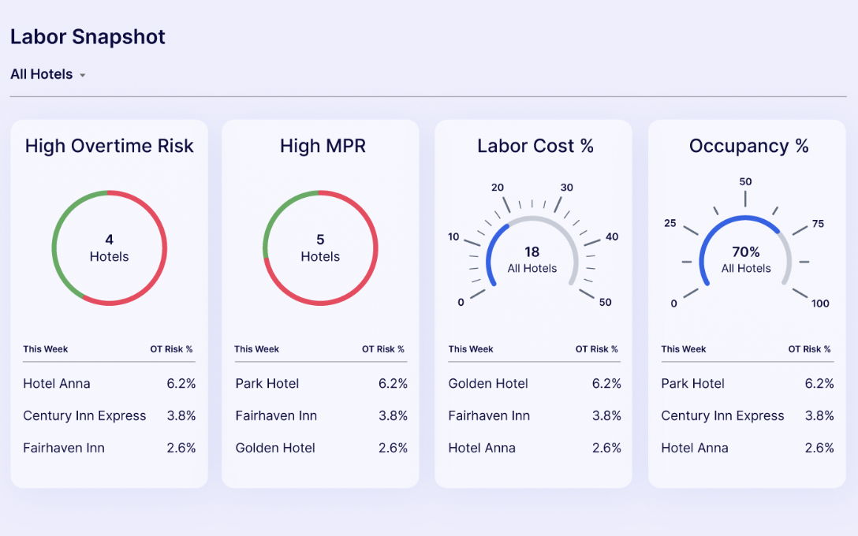
Task: Select Hotel Anna in the Labor Cost card
Action: [x=482, y=448]
